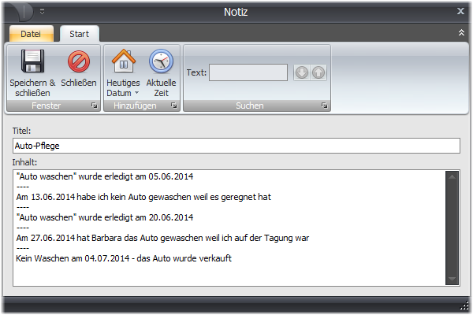Open the Fenster group dialog launcher
Image resolution: width=473 pixels, height=315 pixels.
click(95, 106)
